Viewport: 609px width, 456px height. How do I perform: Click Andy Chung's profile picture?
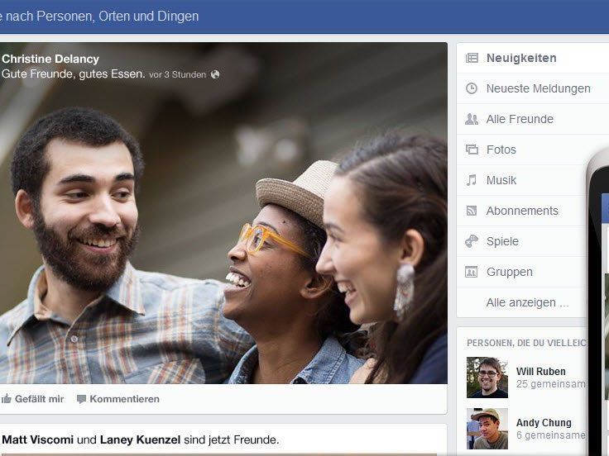(487, 429)
